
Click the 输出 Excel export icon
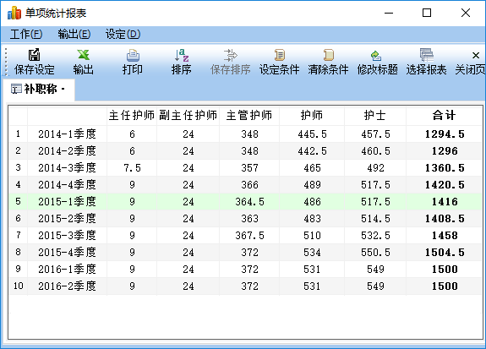84,55
